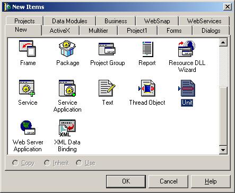Screen dimensions: 235x193
Task: Choose the Text file icon
Action: (107, 88)
